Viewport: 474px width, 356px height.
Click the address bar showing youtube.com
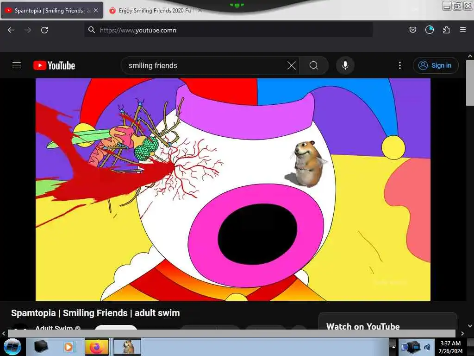(228, 30)
